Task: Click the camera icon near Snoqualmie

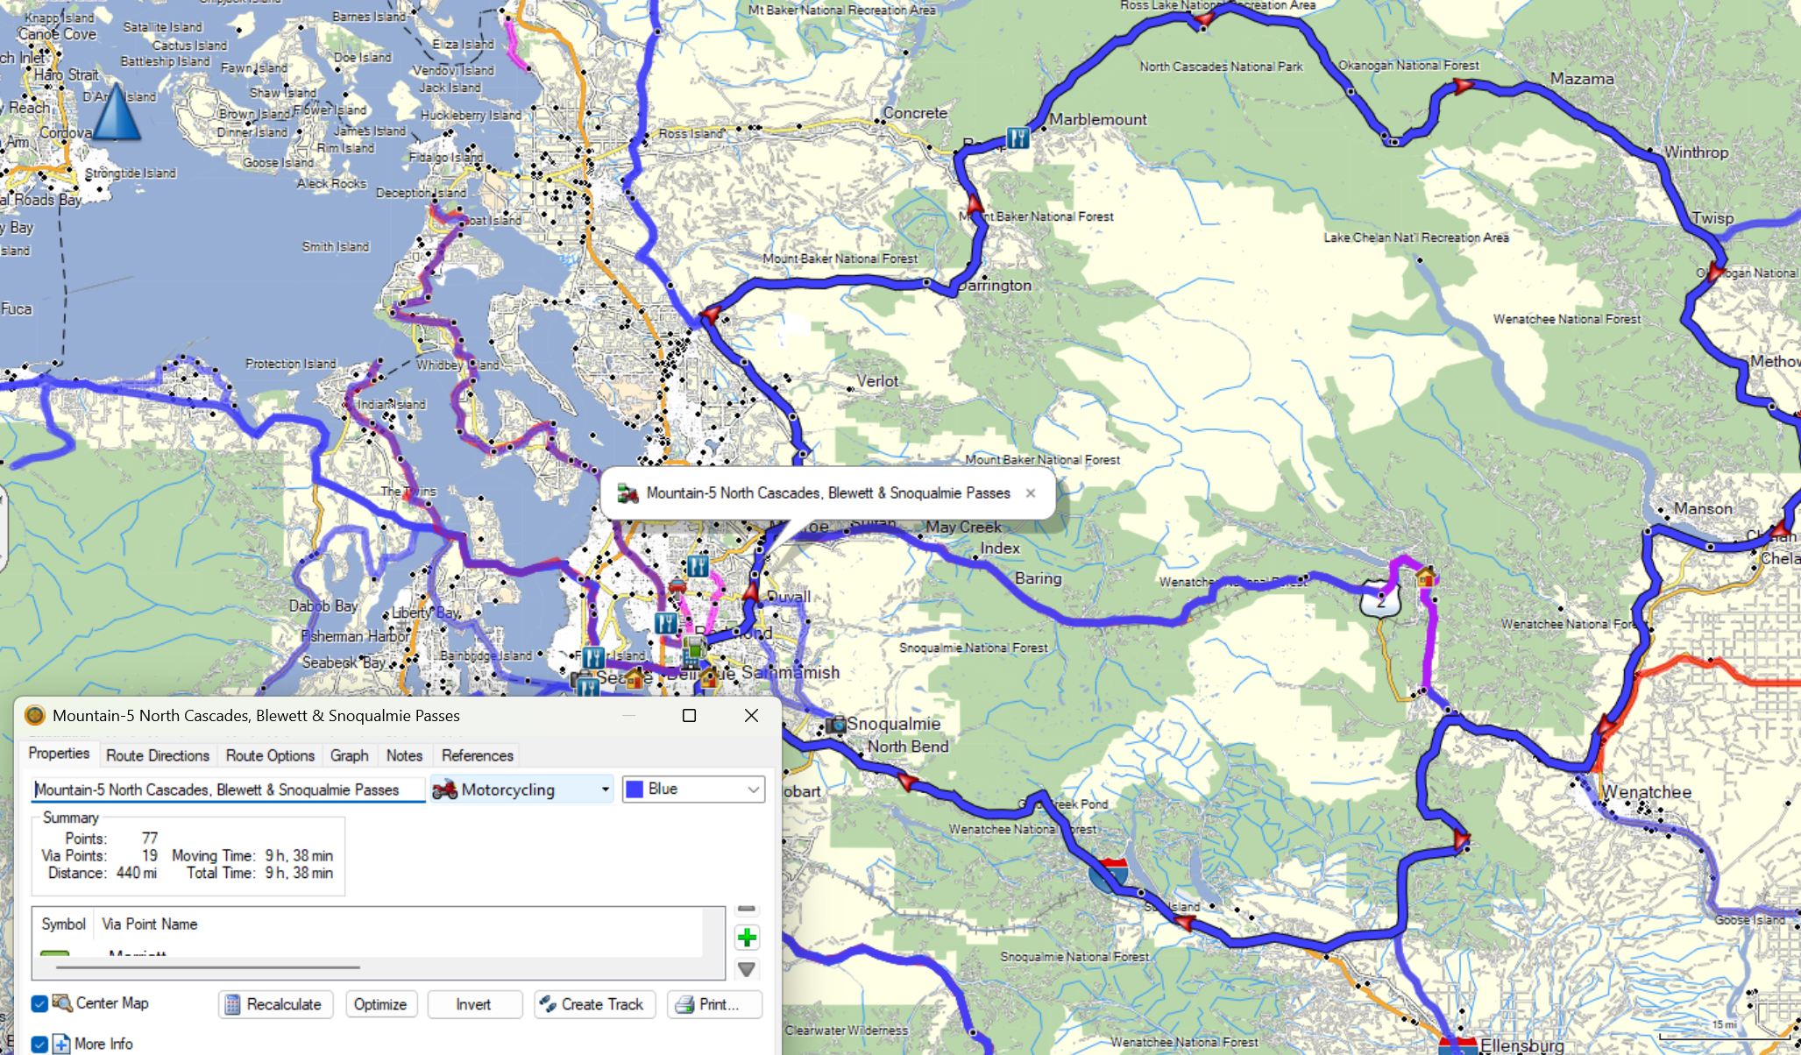Action: point(836,725)
